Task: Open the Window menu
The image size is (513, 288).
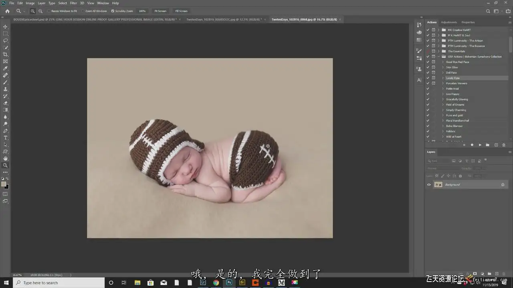Action: click(x=103, y=3)
